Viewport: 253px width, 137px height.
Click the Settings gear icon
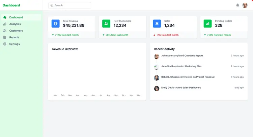[x=5, y=44]
